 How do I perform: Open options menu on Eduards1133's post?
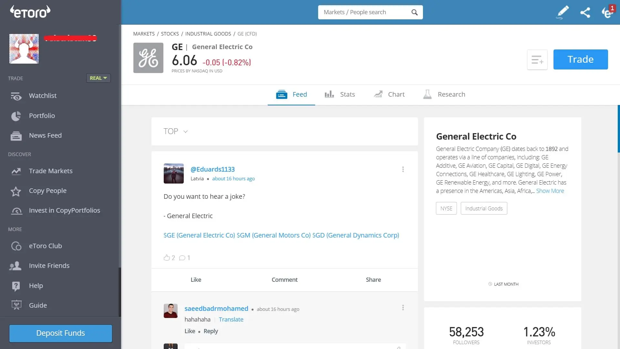403,169
